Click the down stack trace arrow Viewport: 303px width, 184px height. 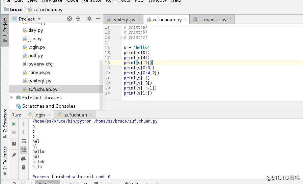coord(24,132)
